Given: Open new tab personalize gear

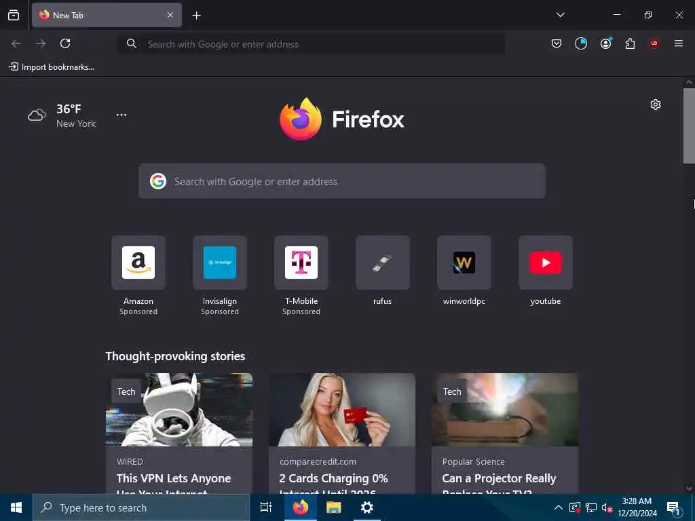Looking at the screenshot, I should pos(656,104).
